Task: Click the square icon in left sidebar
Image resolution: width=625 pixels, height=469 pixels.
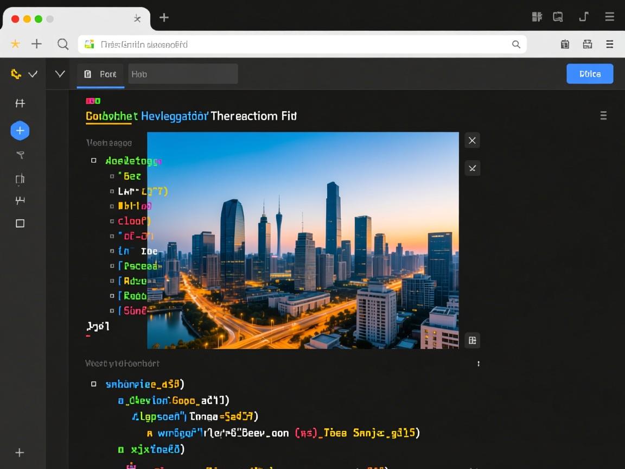Action: point(20,223)
